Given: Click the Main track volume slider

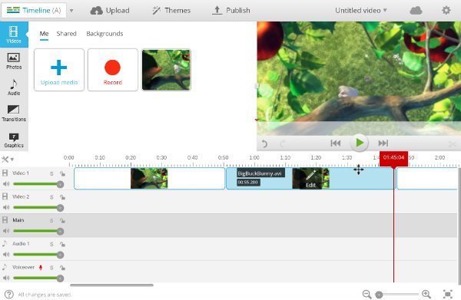Looking at the screenshot, I should 38,231.
